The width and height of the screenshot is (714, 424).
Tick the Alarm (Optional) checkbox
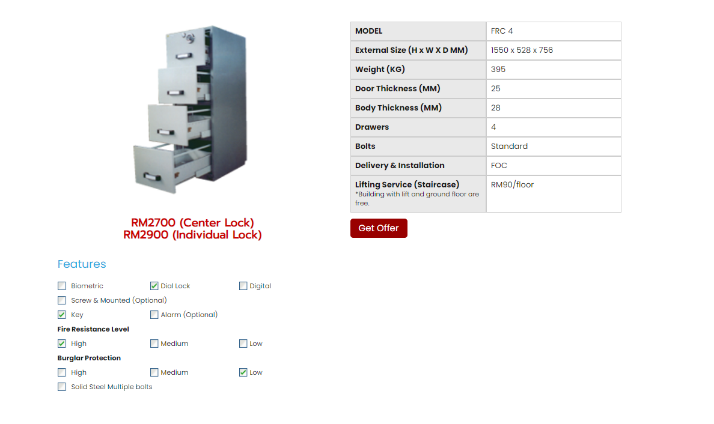[x=154, y=315]
